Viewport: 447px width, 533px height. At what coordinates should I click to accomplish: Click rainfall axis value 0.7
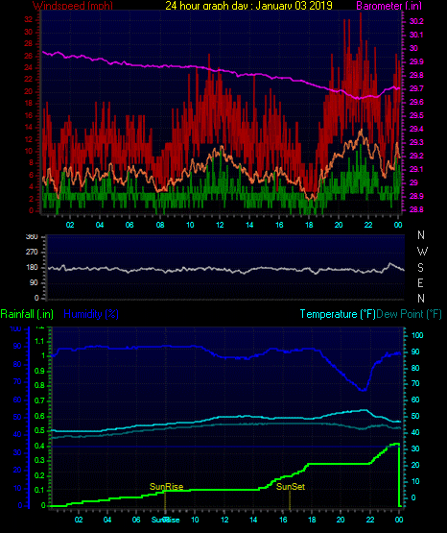click(x=40, y=400)
